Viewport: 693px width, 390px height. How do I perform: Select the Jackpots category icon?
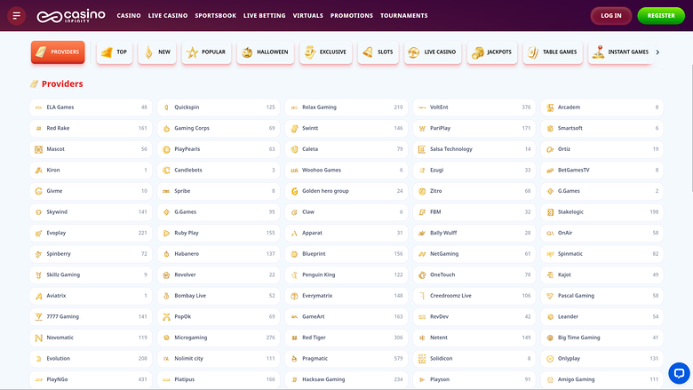coord(478,52)
